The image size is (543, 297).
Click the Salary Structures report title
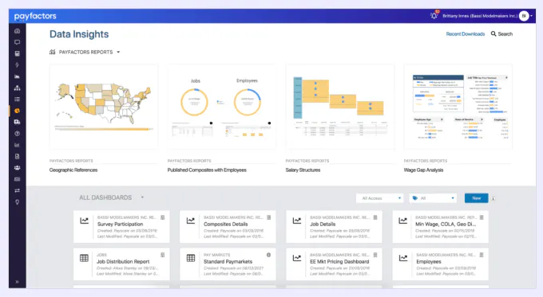[303, 170]
